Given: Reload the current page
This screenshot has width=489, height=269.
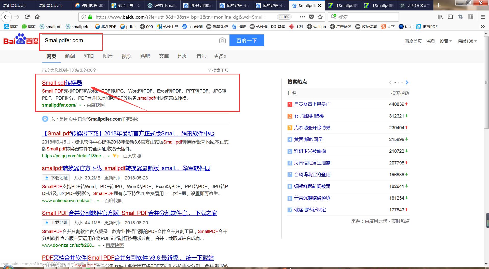Looking at the screenshot, I should [27, 17].
